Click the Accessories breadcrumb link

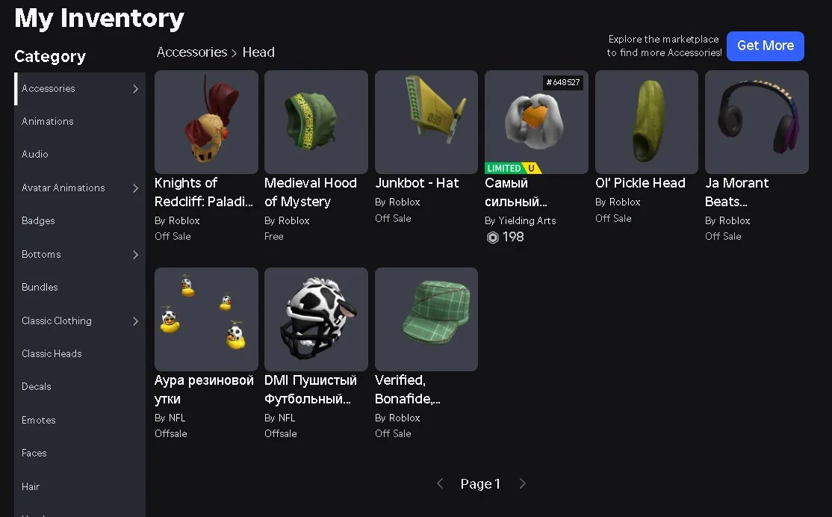coord(191,52)
